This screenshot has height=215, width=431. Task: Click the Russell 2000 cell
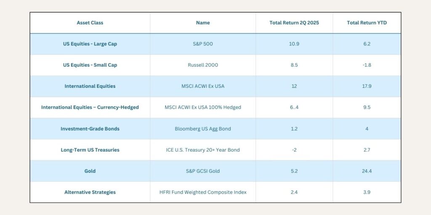click(x=203, y=65)
